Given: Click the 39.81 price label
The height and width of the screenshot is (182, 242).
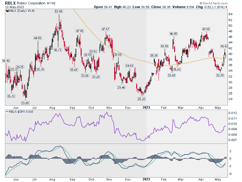Looking at the screenshot, I should pos(93,52).
